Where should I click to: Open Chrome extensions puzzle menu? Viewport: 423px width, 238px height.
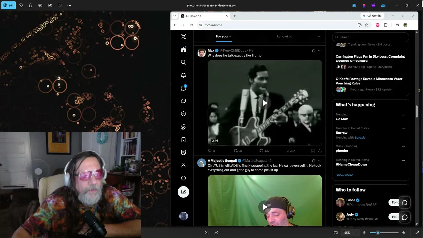[385, 25]
